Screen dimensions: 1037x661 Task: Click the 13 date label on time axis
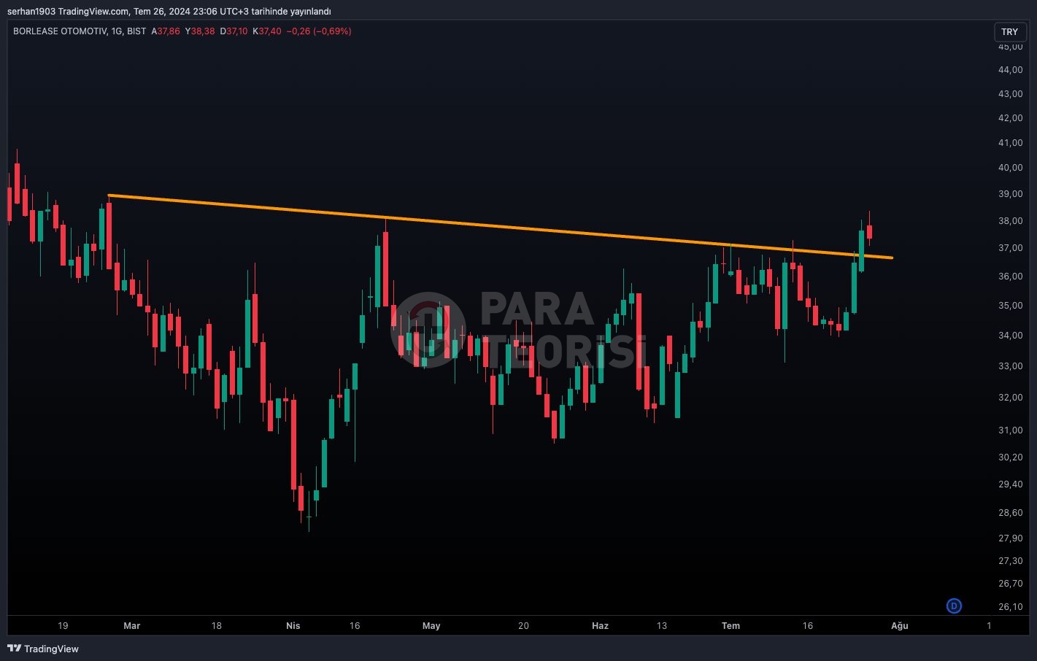[661, 626]
